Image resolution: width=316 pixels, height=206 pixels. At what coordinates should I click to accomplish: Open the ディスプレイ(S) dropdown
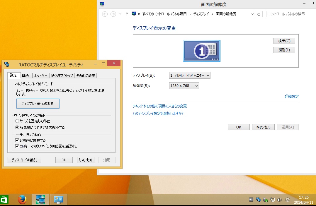pyautogui.click(x=190, y=75)
